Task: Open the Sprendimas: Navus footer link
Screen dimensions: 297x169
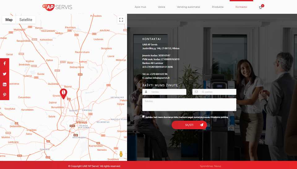Action: click(x=210, y=166)
